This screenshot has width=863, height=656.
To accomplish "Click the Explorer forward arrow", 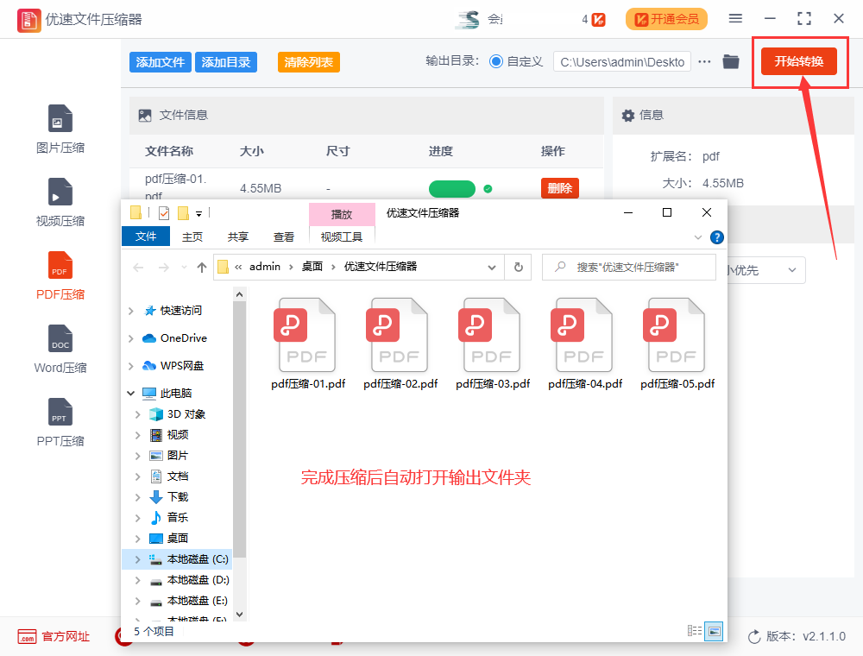I will point(163,268).
